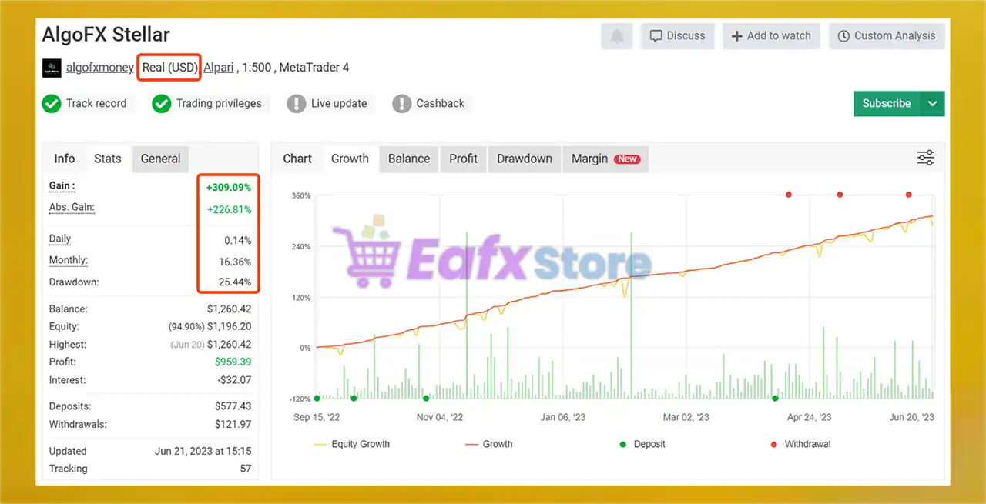Image resolution: width=986 pixels, height=504 pixels.
Task: Click Add to watch button
Action: (x=771, y=36)
